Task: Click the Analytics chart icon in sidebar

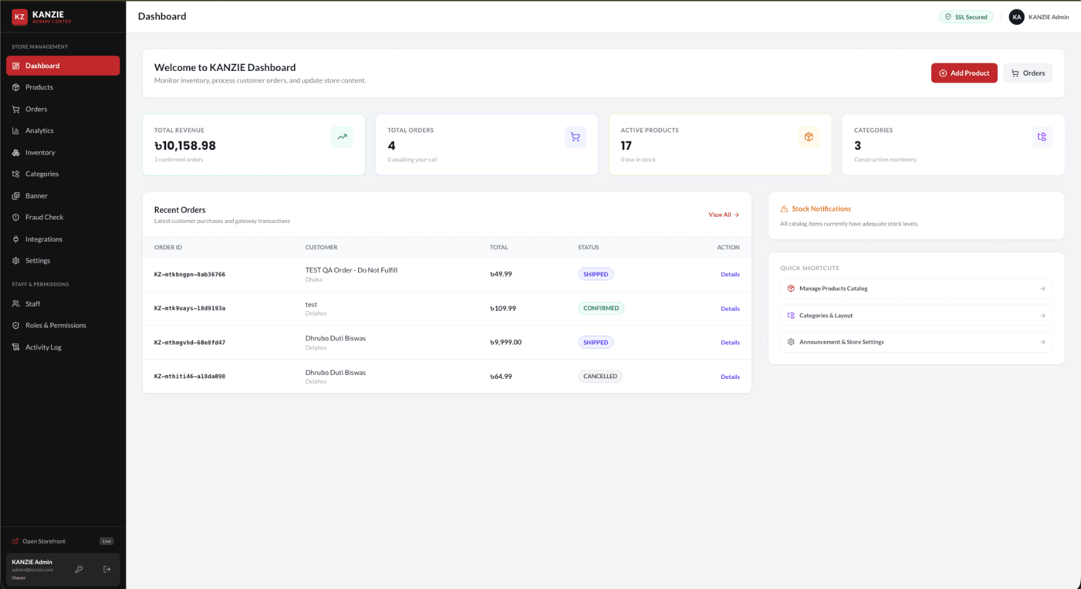Action: coord(16,131)
